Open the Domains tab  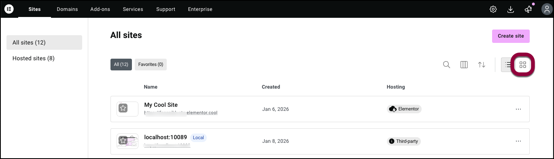67,9
